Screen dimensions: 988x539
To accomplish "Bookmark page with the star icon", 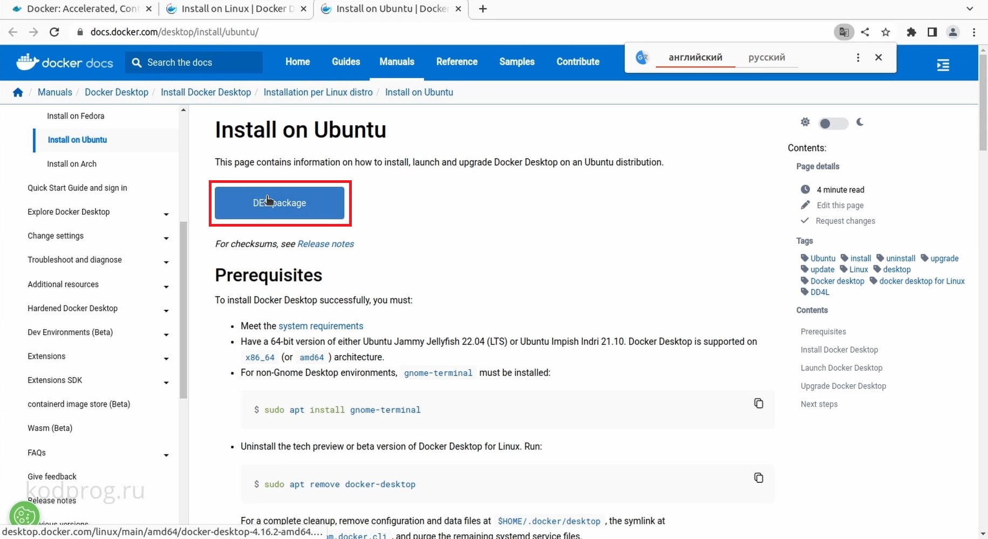I will [x=885, y=32].
